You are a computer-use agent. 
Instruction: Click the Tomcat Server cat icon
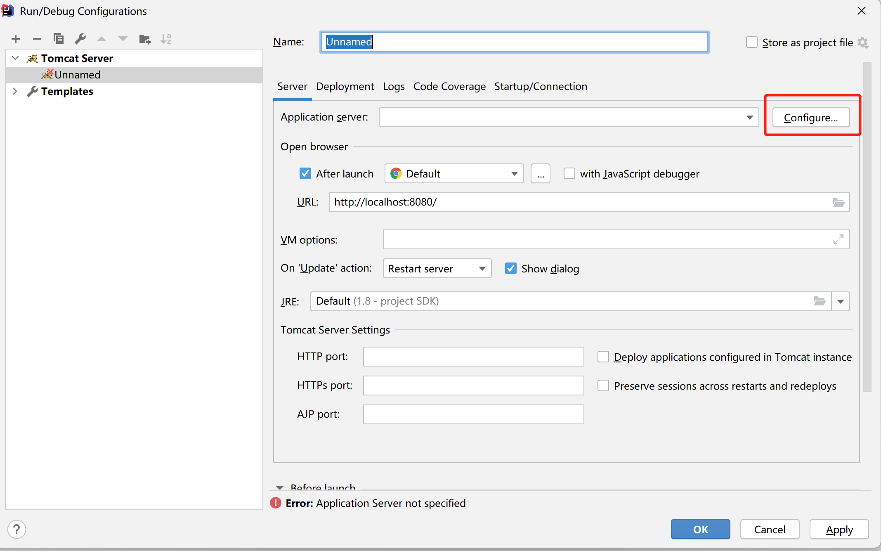pos(32,59)
